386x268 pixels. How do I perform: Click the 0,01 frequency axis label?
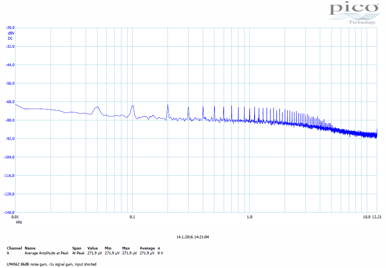coord(15,217)
